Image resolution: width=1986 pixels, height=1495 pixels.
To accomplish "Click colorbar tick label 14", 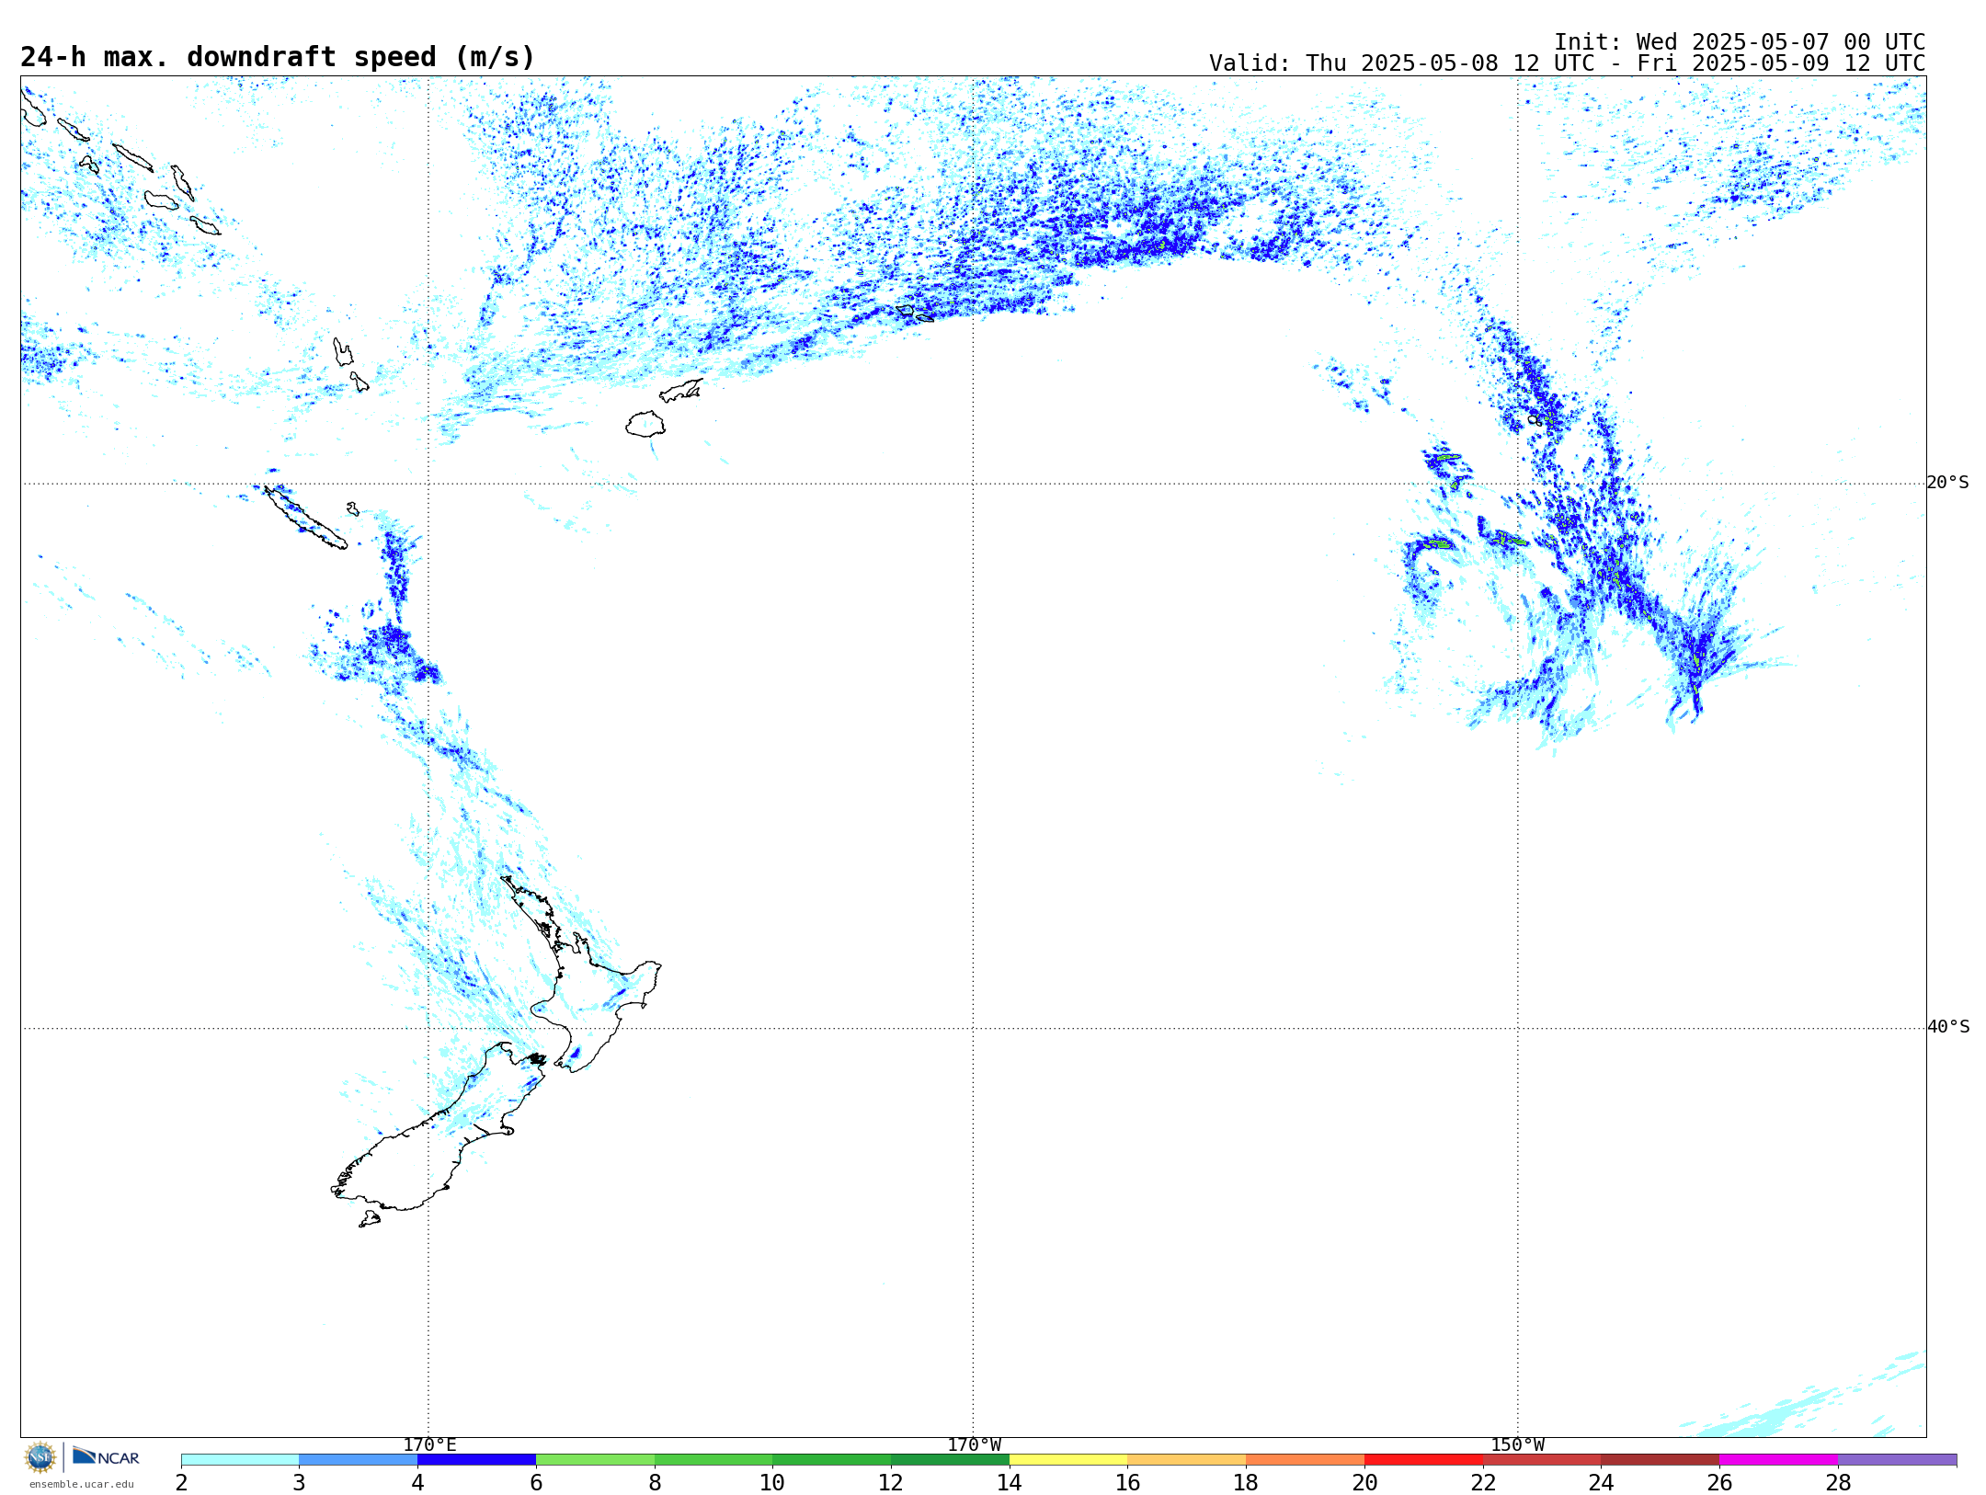I will click(1010, 1482).
